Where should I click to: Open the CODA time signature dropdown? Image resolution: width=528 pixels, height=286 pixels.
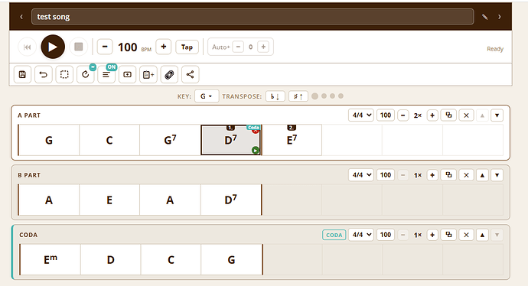(361, 235)
